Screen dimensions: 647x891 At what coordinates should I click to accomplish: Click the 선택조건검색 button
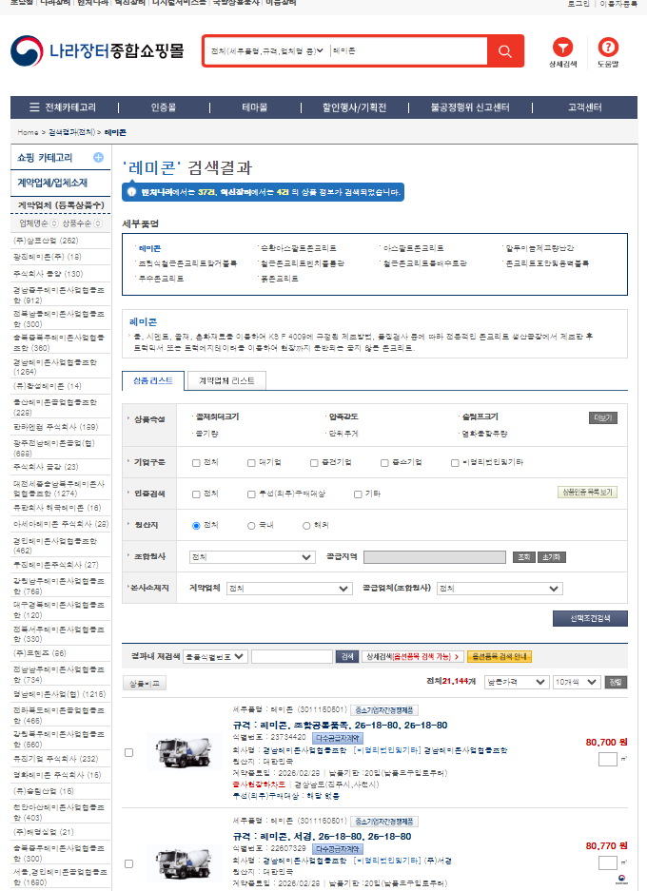tap(590, 619)
